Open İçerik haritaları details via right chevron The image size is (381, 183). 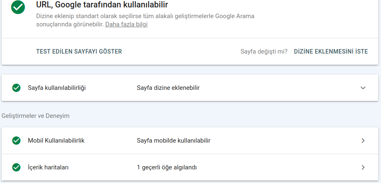click(363, 167)
